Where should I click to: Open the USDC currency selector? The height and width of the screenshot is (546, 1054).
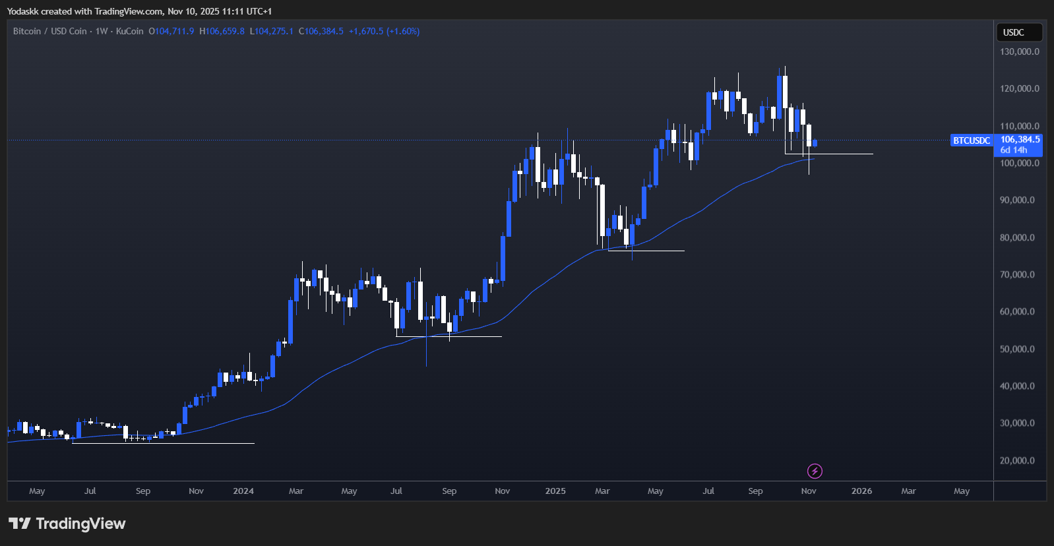pos(1018,32)
